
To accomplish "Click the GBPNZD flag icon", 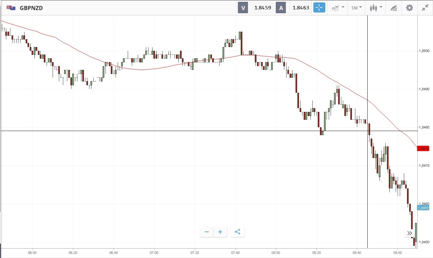I will (x=11, y=8).
